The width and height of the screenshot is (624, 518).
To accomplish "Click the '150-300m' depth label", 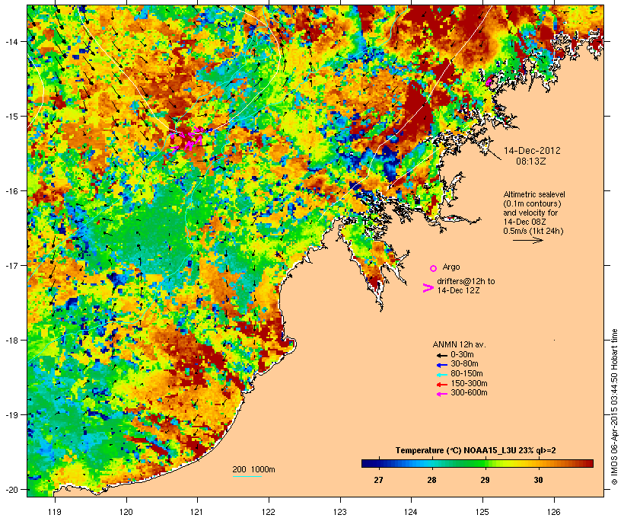I will coord(469,383).
